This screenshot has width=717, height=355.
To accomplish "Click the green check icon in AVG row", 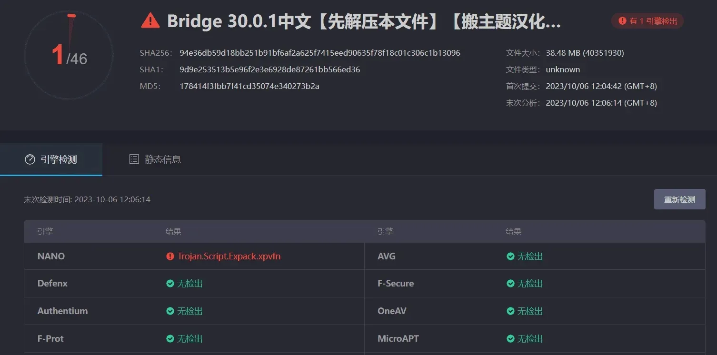I will [x=510, y=256].
